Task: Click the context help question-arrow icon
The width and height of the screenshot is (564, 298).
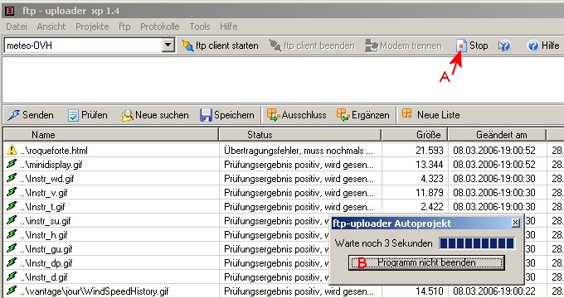Action: 504,46
